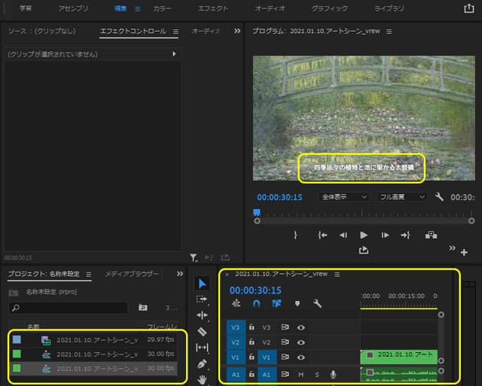This screenshot has height=386, width=482.
Task: Expand the clip-not-selected arrow in Effect Controls
Action: [174, 53]
